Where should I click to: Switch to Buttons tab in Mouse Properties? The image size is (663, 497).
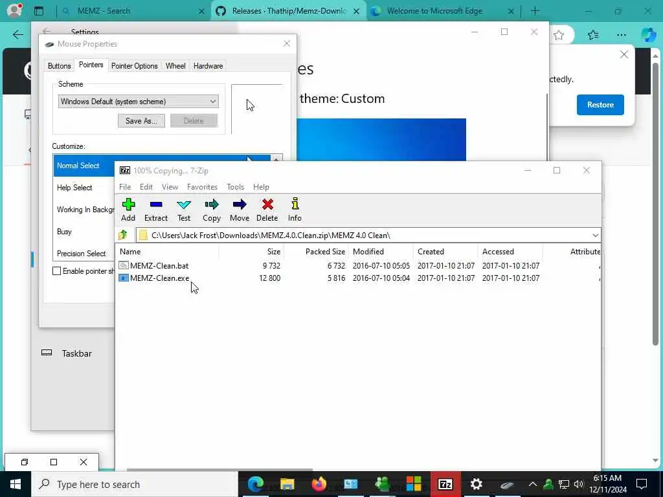pos(59,66)
